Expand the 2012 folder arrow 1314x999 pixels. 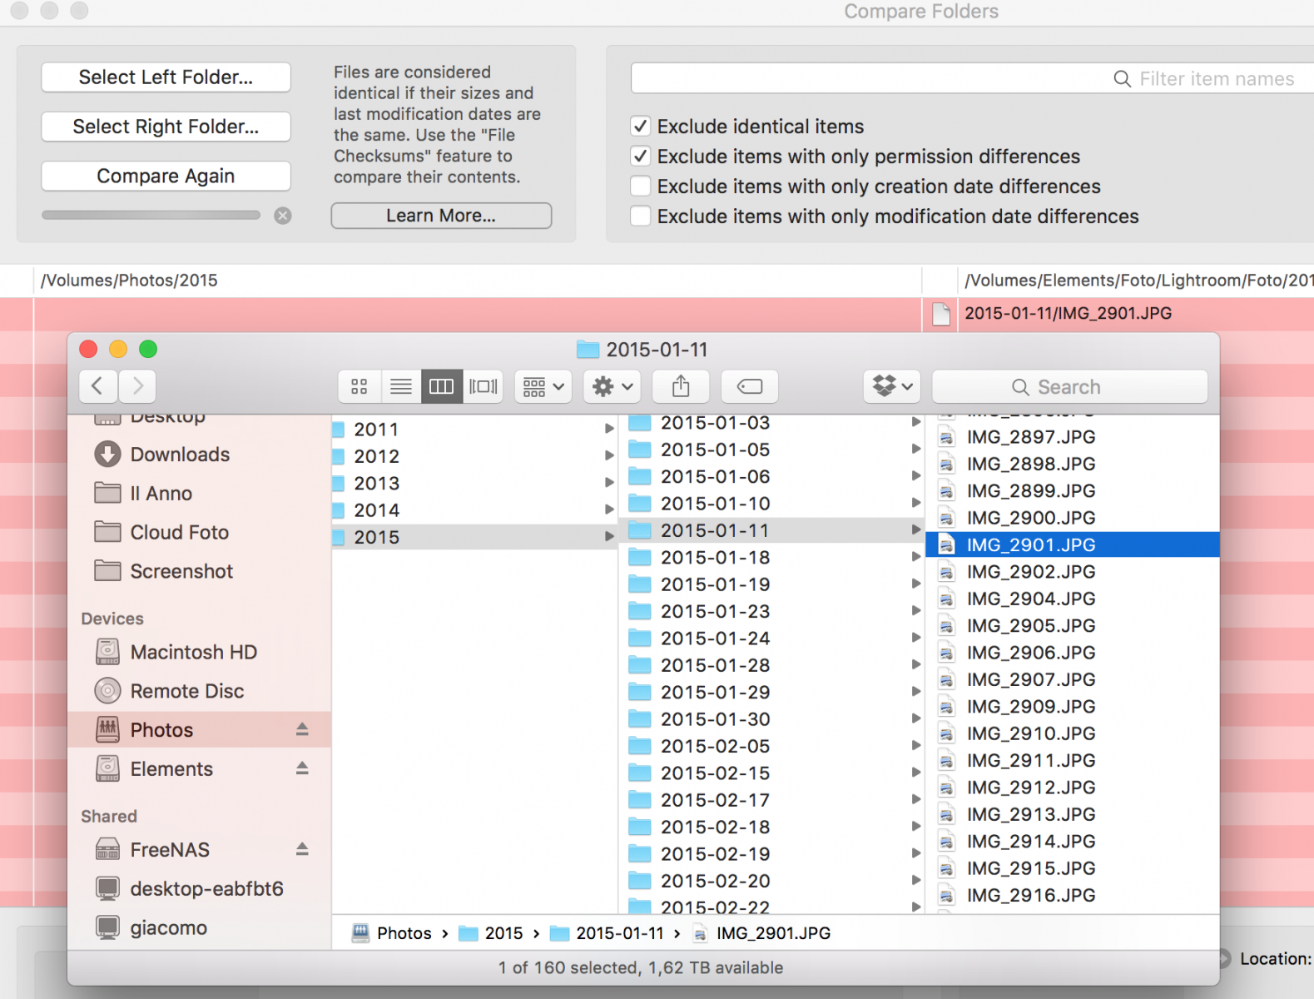[x=609, y=456]
